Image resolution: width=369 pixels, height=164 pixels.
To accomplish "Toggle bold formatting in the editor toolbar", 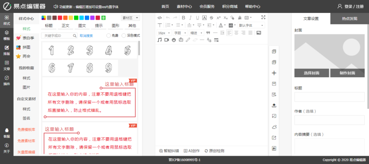I will 183,18.
